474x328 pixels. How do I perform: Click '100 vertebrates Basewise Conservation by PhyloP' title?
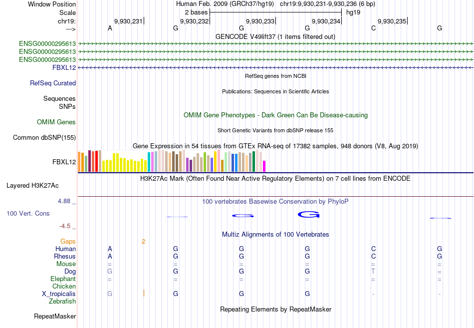click(x=275, y=202)
